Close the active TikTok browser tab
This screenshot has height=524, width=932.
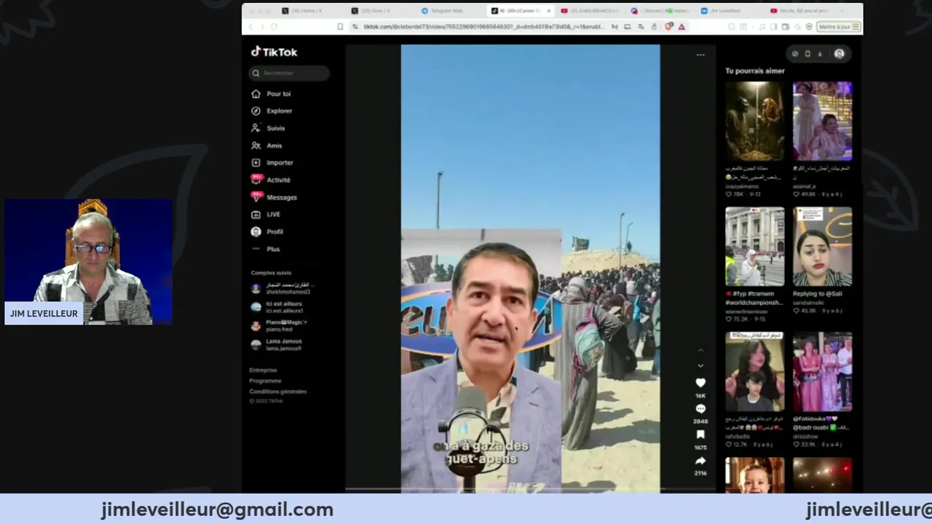tap(548, 11)
